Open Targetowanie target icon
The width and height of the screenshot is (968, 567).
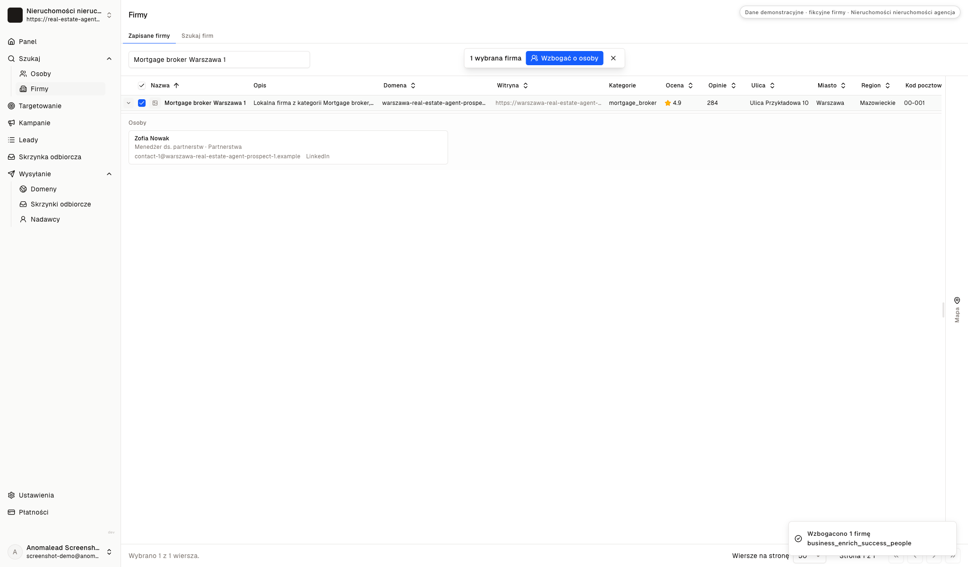[x=11, y=106]
